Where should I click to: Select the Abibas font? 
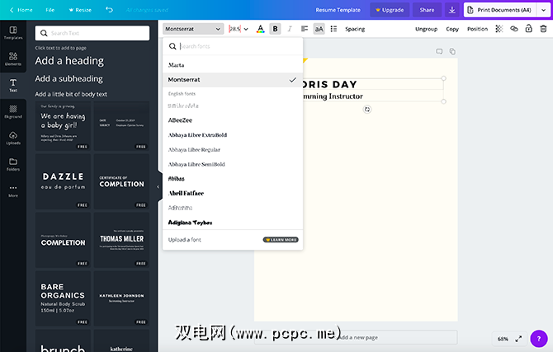(233, 179)
